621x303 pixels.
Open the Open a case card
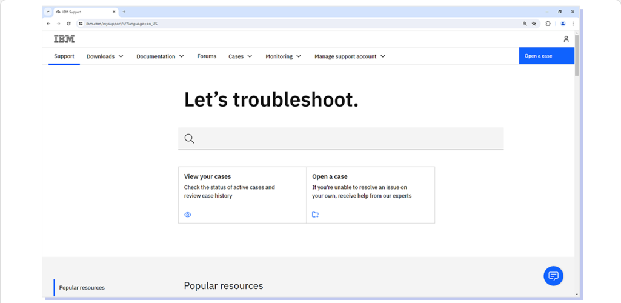[371, 195]
